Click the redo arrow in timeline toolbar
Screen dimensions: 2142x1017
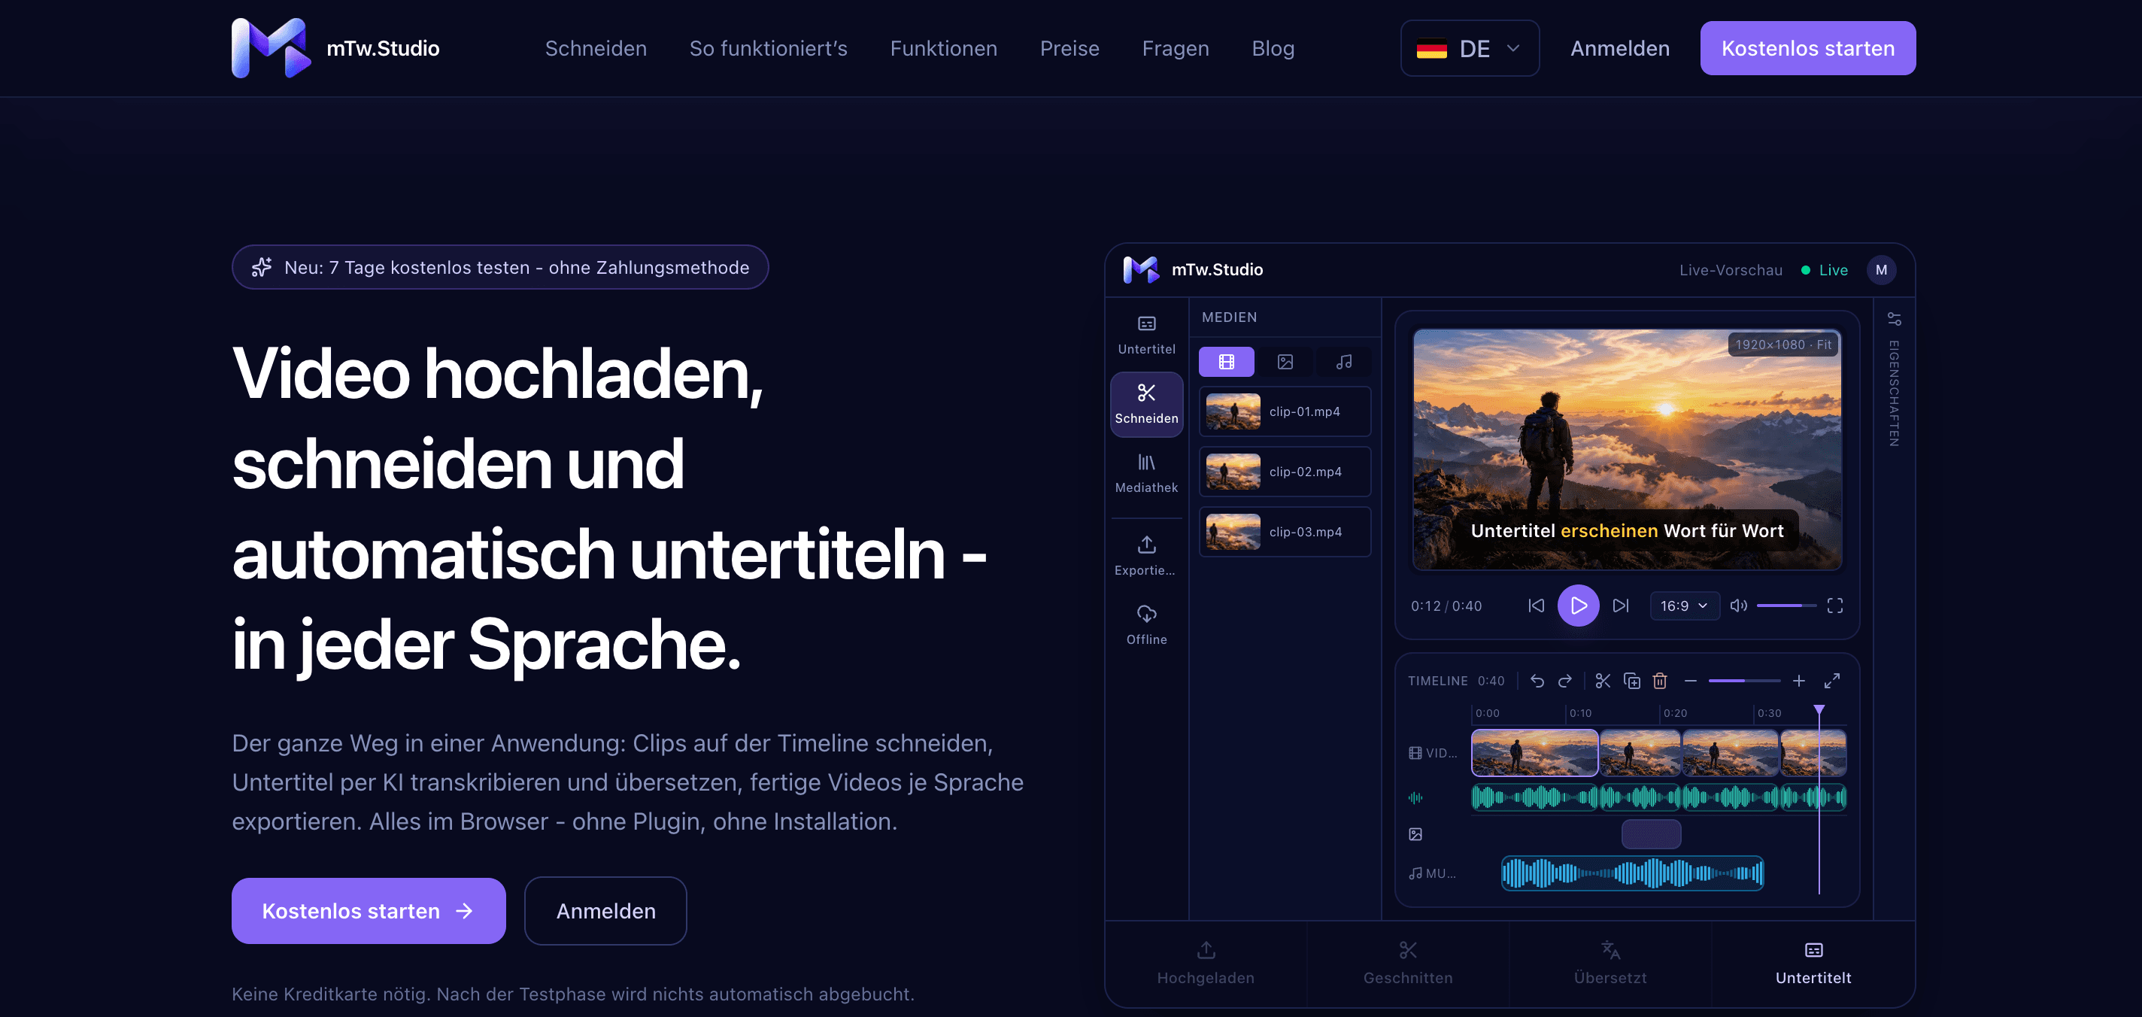(x=1565, y=681)
